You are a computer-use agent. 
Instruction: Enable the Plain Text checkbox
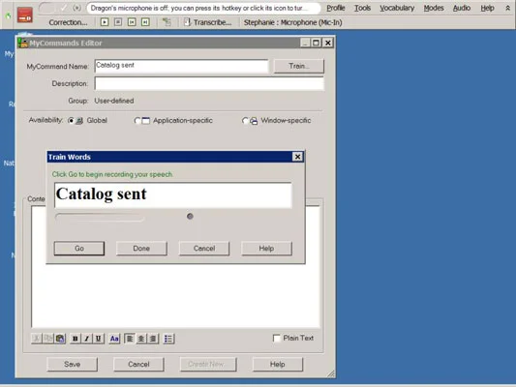[277, 338]
